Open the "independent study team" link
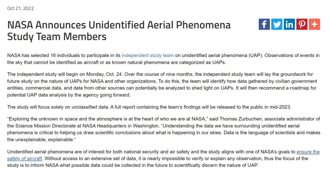This screenshot has height=173, width=330. point(148,55)
